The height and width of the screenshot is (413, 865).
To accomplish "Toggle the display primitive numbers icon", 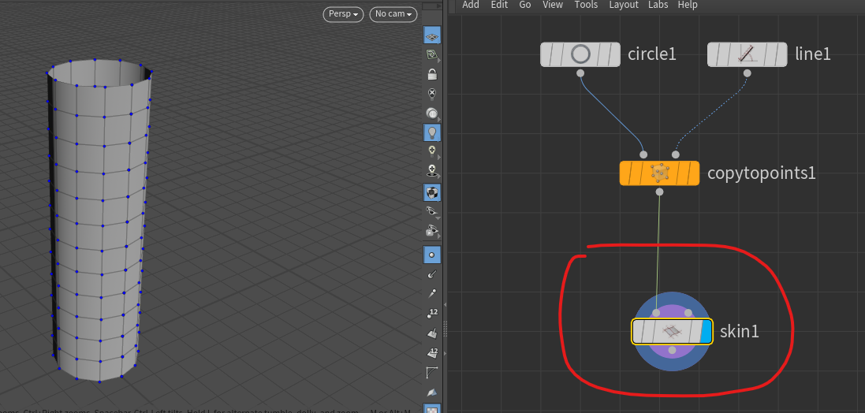I will pyautogui.click(x=432, y=353).
